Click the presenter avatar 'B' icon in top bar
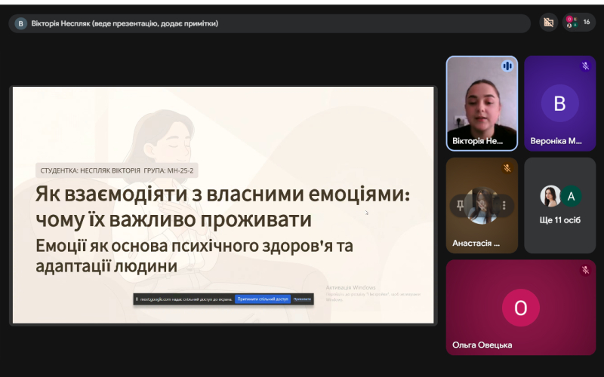The width and height of the screenshot is (604, 377). coord(20,23)
